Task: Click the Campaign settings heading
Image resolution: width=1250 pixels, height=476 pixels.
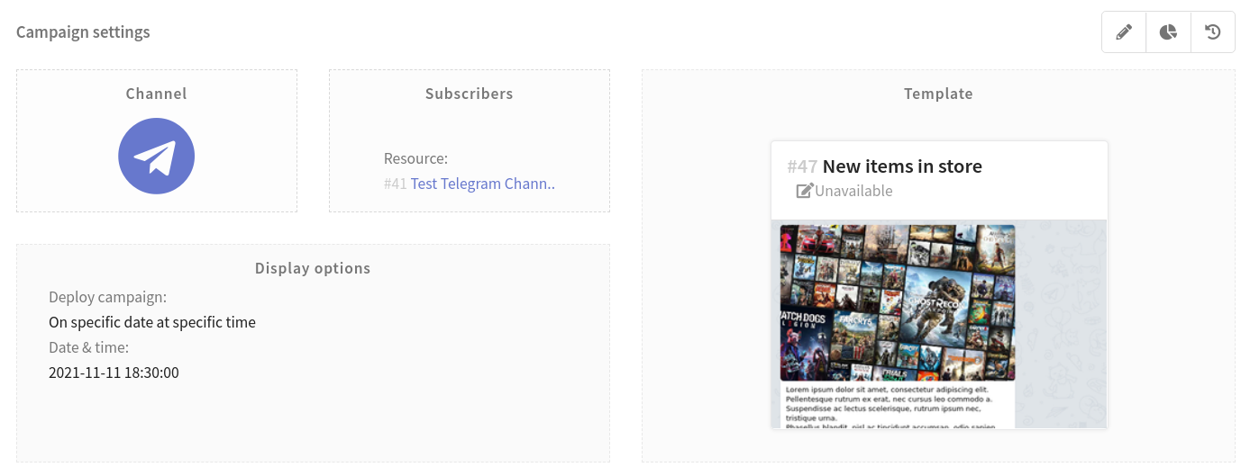Action: [x=83, y=32]
